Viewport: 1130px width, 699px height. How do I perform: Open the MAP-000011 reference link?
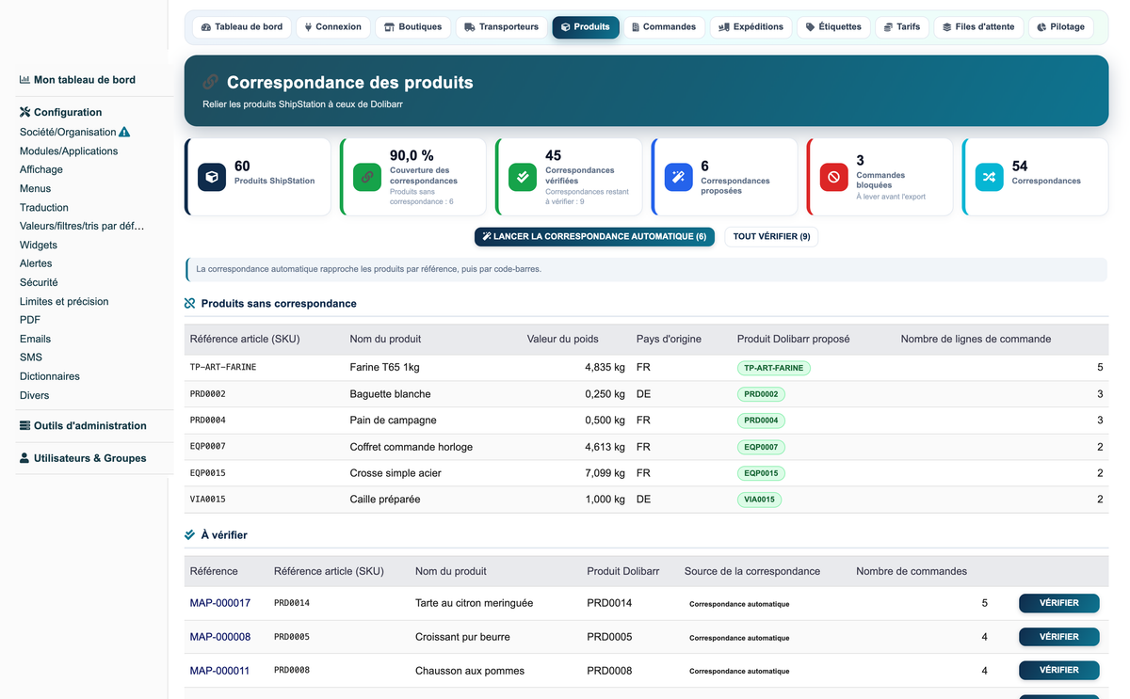click(220, 671)
